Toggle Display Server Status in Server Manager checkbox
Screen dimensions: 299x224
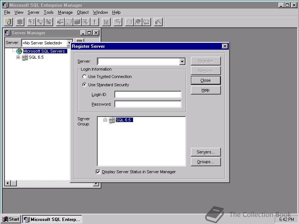98,172
